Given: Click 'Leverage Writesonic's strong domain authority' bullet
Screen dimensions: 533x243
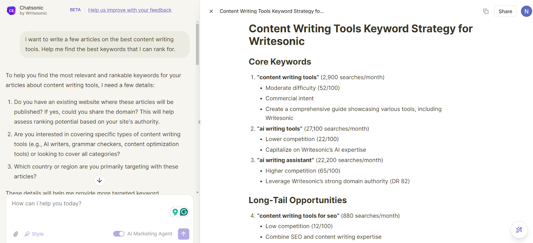Looking at the screenshot, I should tap(337, 181).
